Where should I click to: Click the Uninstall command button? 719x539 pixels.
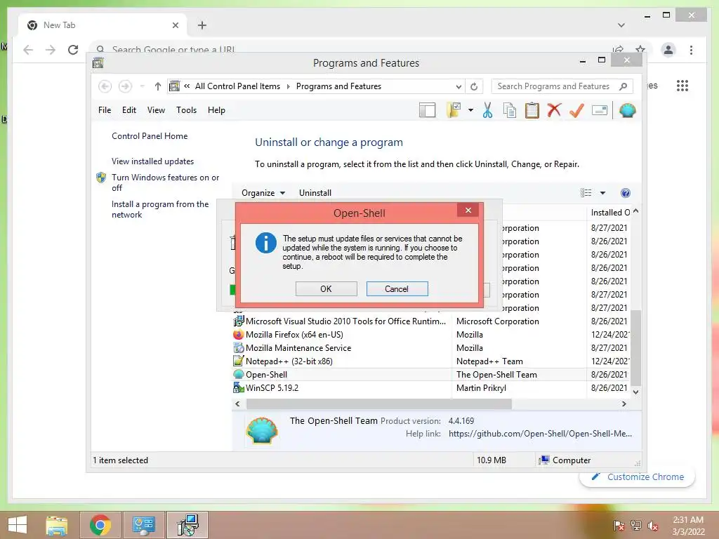tap(315, 193)
